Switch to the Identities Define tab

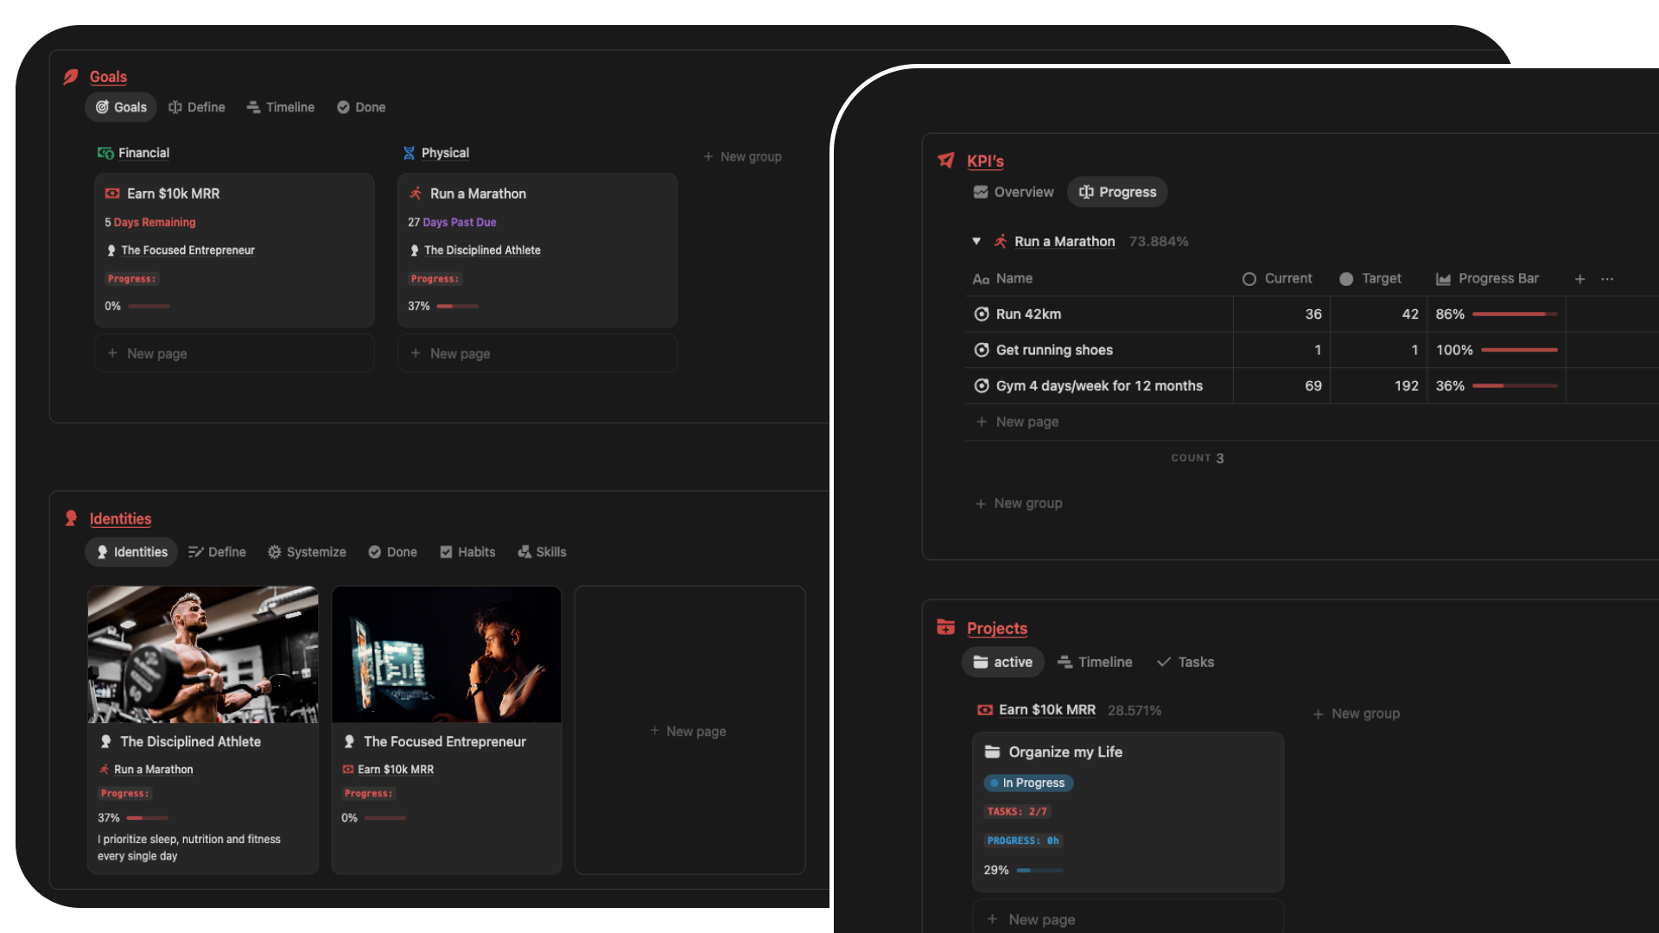217,552
